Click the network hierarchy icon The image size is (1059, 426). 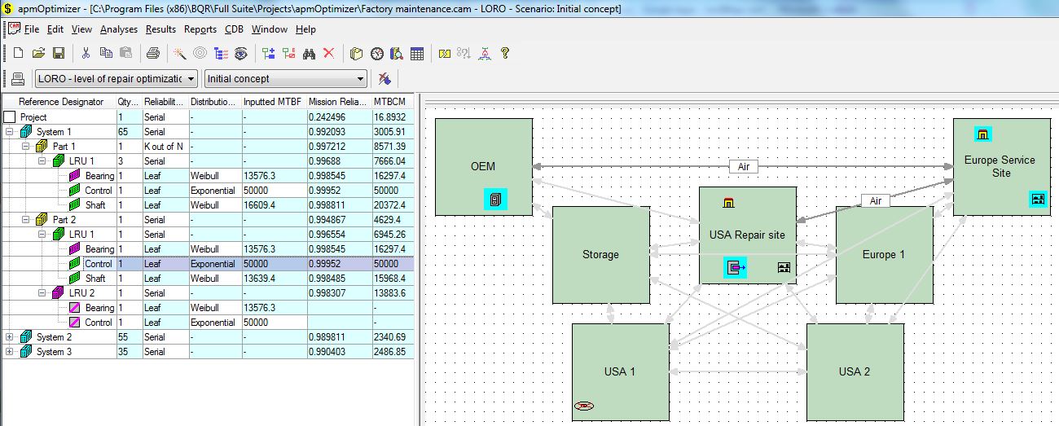pos(484,53)
